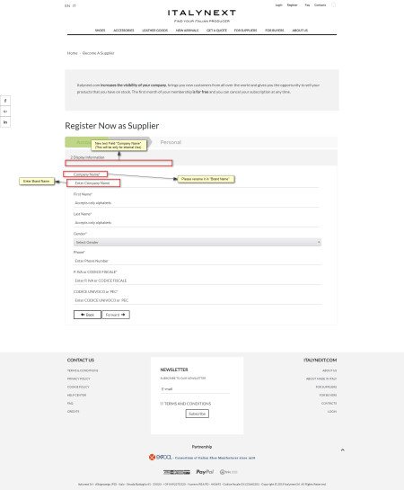Image resolution: width=404 pixels, height=490 pixels.
Task: Click the Facebook share icon
Action: pyautogui.click(x=5, y=101)
